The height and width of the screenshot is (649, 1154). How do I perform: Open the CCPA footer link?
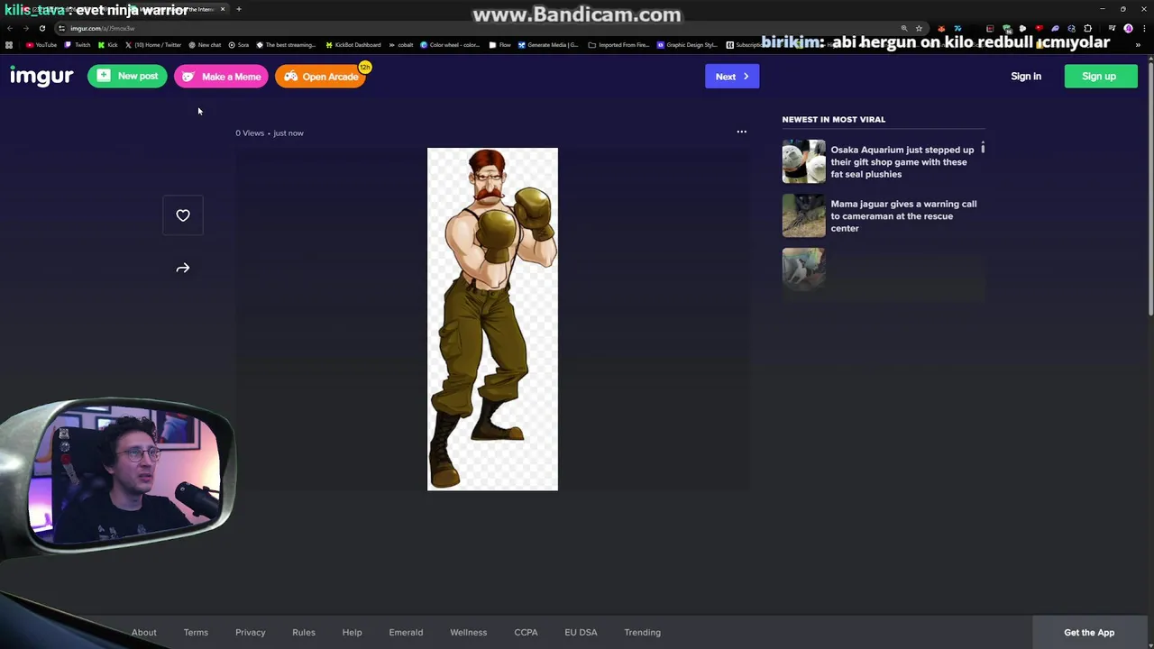(526, 633)
